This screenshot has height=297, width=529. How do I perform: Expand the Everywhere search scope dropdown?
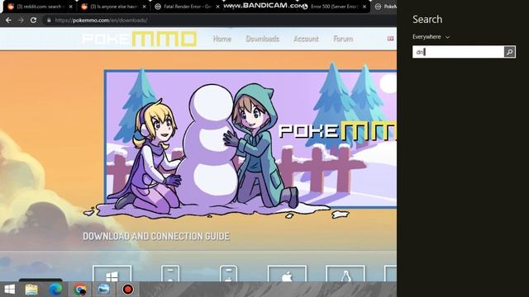(x=431, y=36)
